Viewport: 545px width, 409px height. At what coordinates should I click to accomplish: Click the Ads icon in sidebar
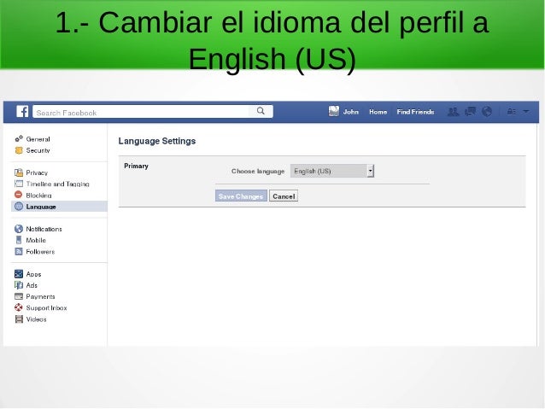19,285
